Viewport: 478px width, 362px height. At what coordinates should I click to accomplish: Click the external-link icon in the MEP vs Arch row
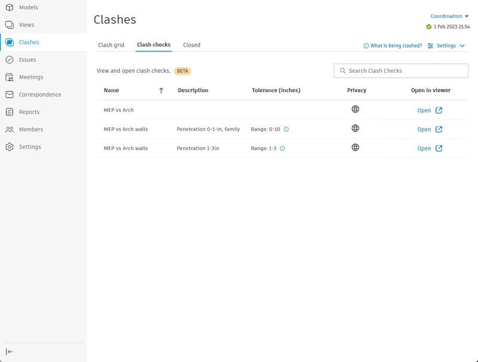pyautogui.click(x=439, y=110)
